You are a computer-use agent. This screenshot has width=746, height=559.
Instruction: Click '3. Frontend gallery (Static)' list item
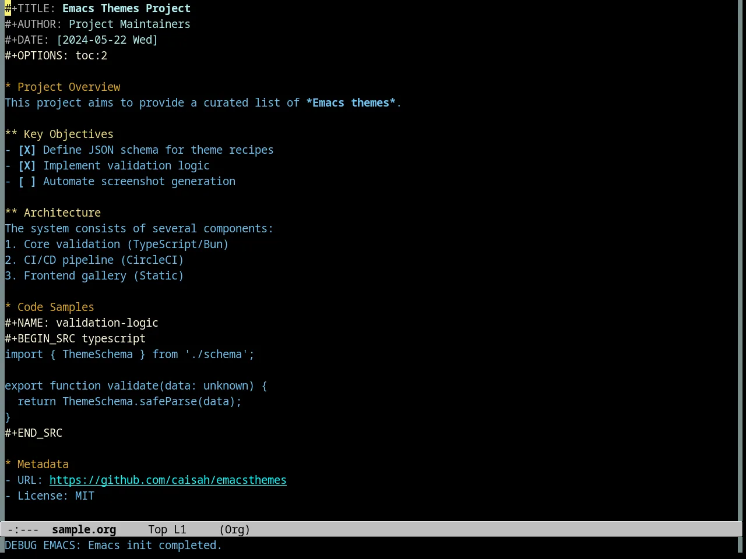click(x=94, y=276)
